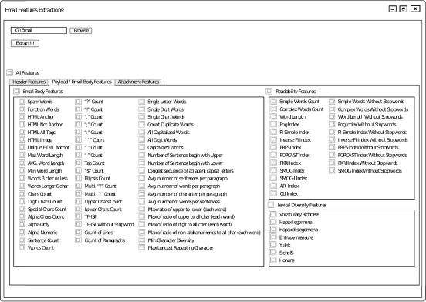426x302 pixels.
Task: Check the SMOG-I Index option
Action: coord(274,178)
